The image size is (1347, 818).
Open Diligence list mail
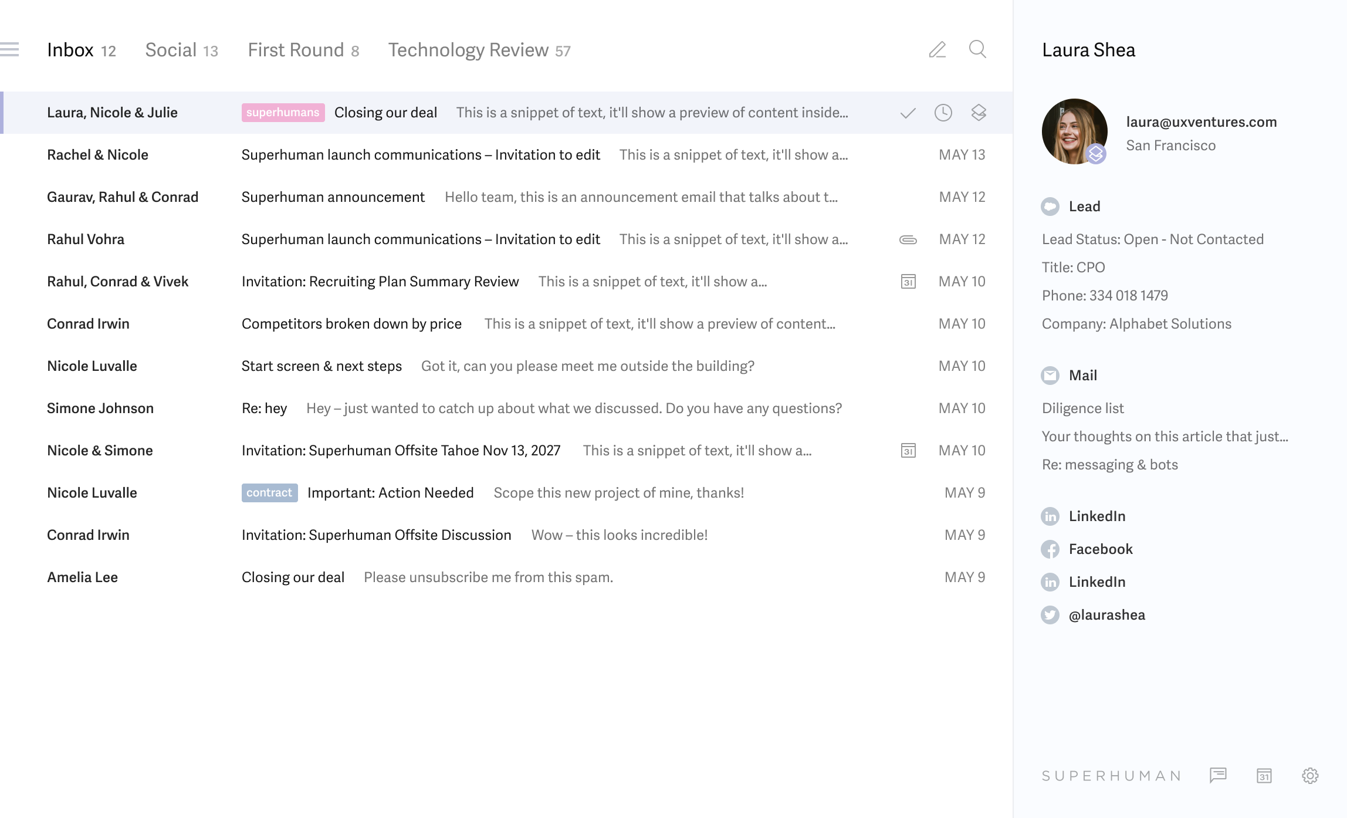1083,408
